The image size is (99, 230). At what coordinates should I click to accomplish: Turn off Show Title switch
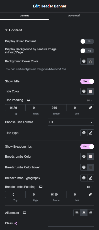pyautogui.click(x=87, y=81)
